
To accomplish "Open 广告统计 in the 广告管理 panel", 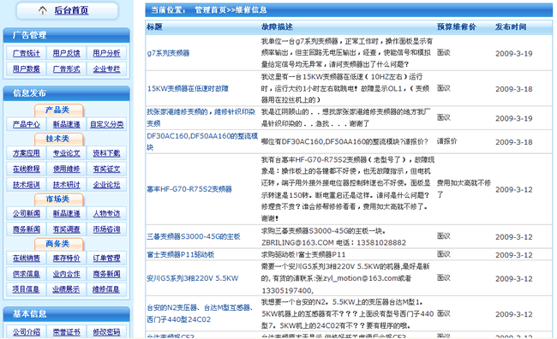I will (x=27, y=53).
